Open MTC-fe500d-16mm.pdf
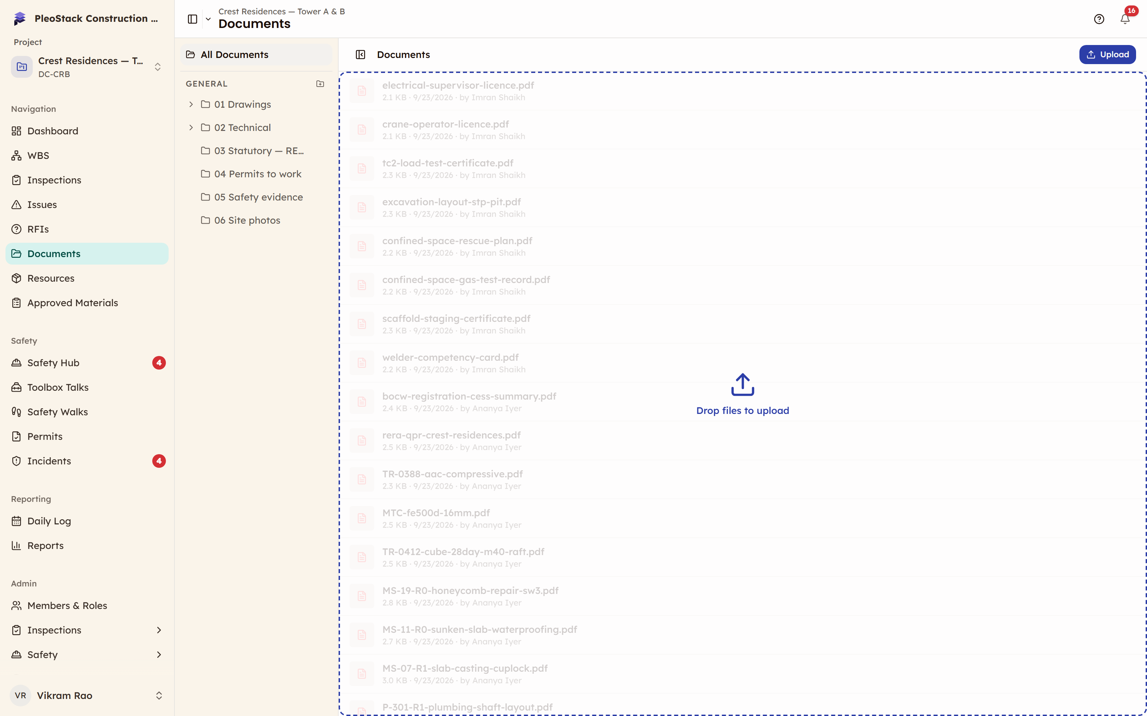This screenshot has height=716, width=1147. click(743, 519)
